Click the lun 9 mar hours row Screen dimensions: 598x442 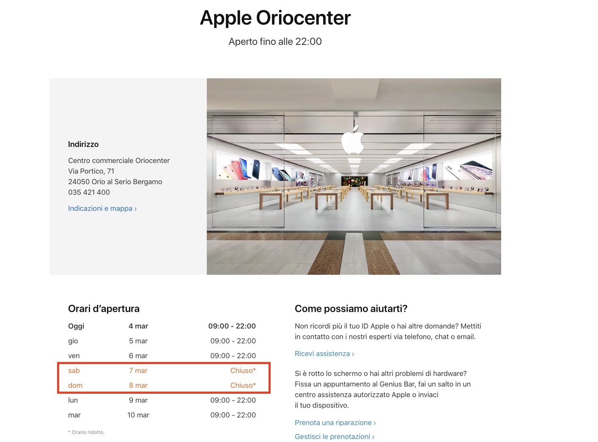pos(162,400)
